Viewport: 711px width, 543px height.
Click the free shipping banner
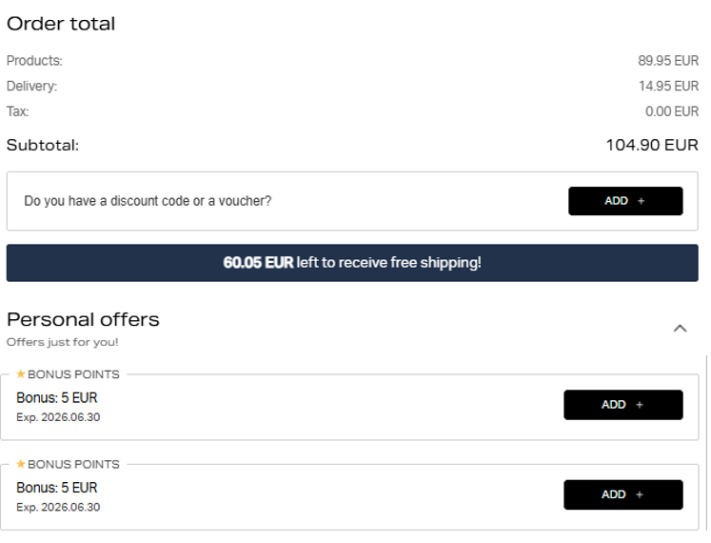pyautogui.click(x=352, y=263)
